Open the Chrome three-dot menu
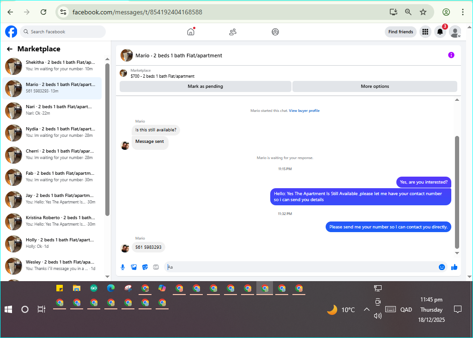The image size is (473, 338). click(463, 12)
